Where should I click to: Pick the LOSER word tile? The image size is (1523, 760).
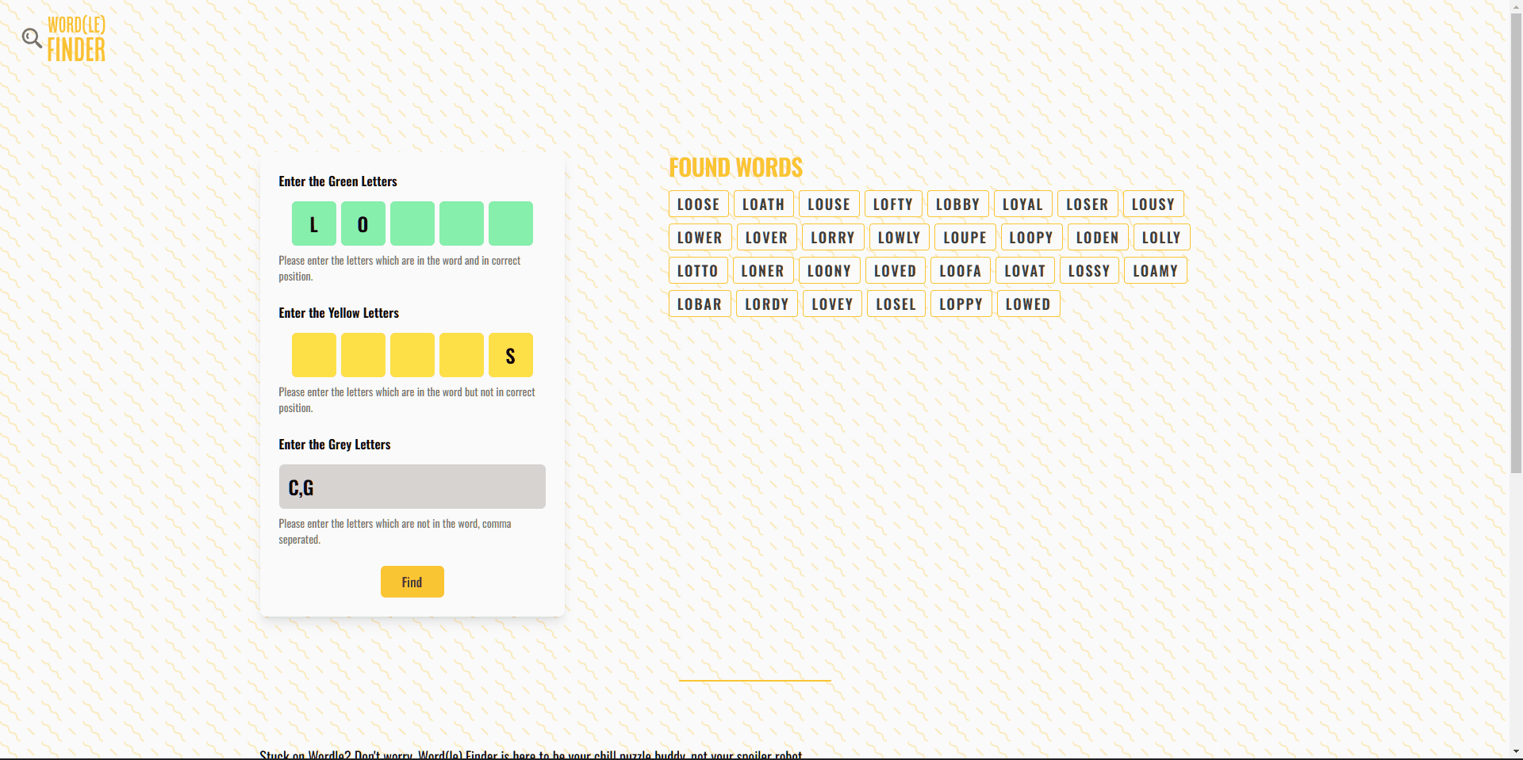tap(1087, 204)
